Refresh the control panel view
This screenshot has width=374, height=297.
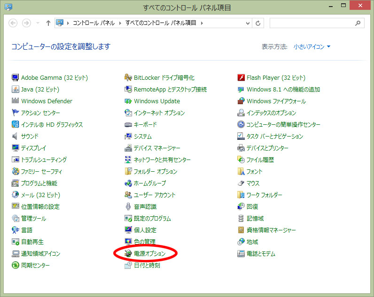pos(258,23)
